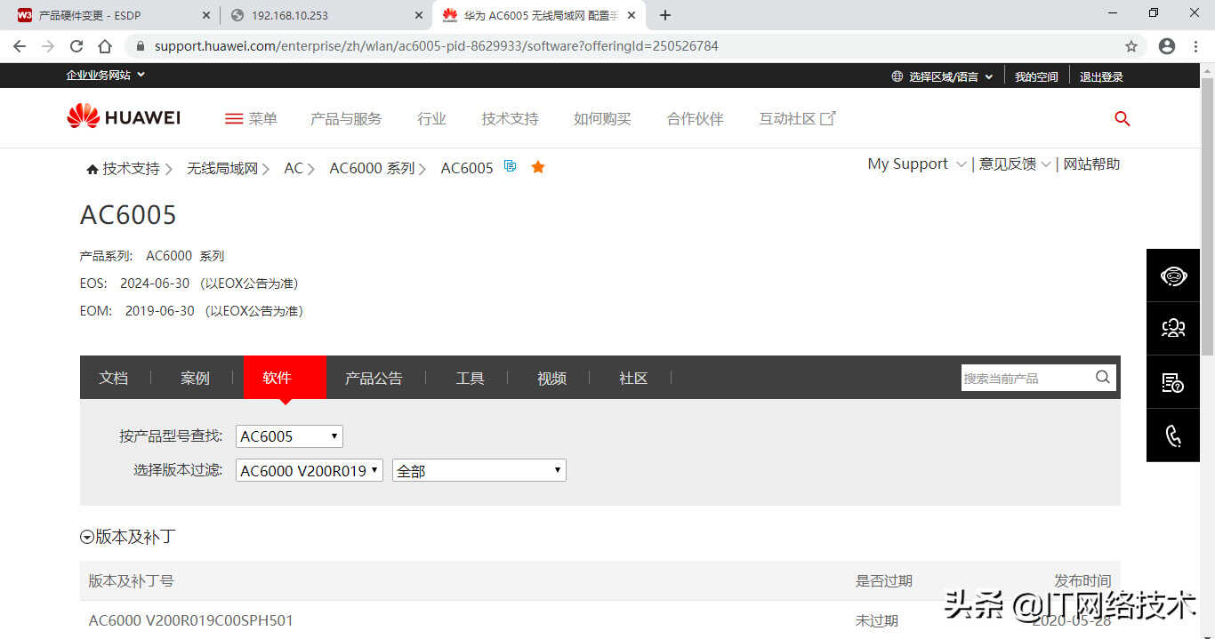
Task: Open the 互动社区 external link
Action: tap(797, 118)
